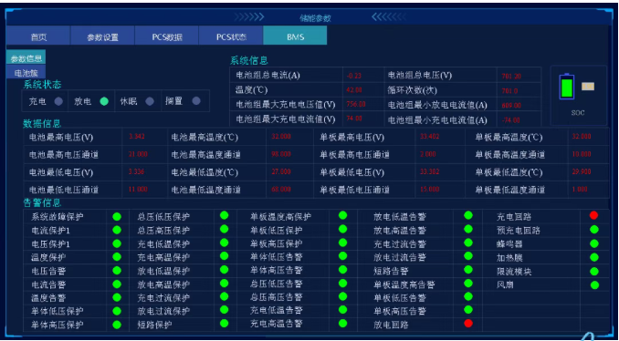
Task: Click the 限流模块 indicator light
Action: (594, 271)
